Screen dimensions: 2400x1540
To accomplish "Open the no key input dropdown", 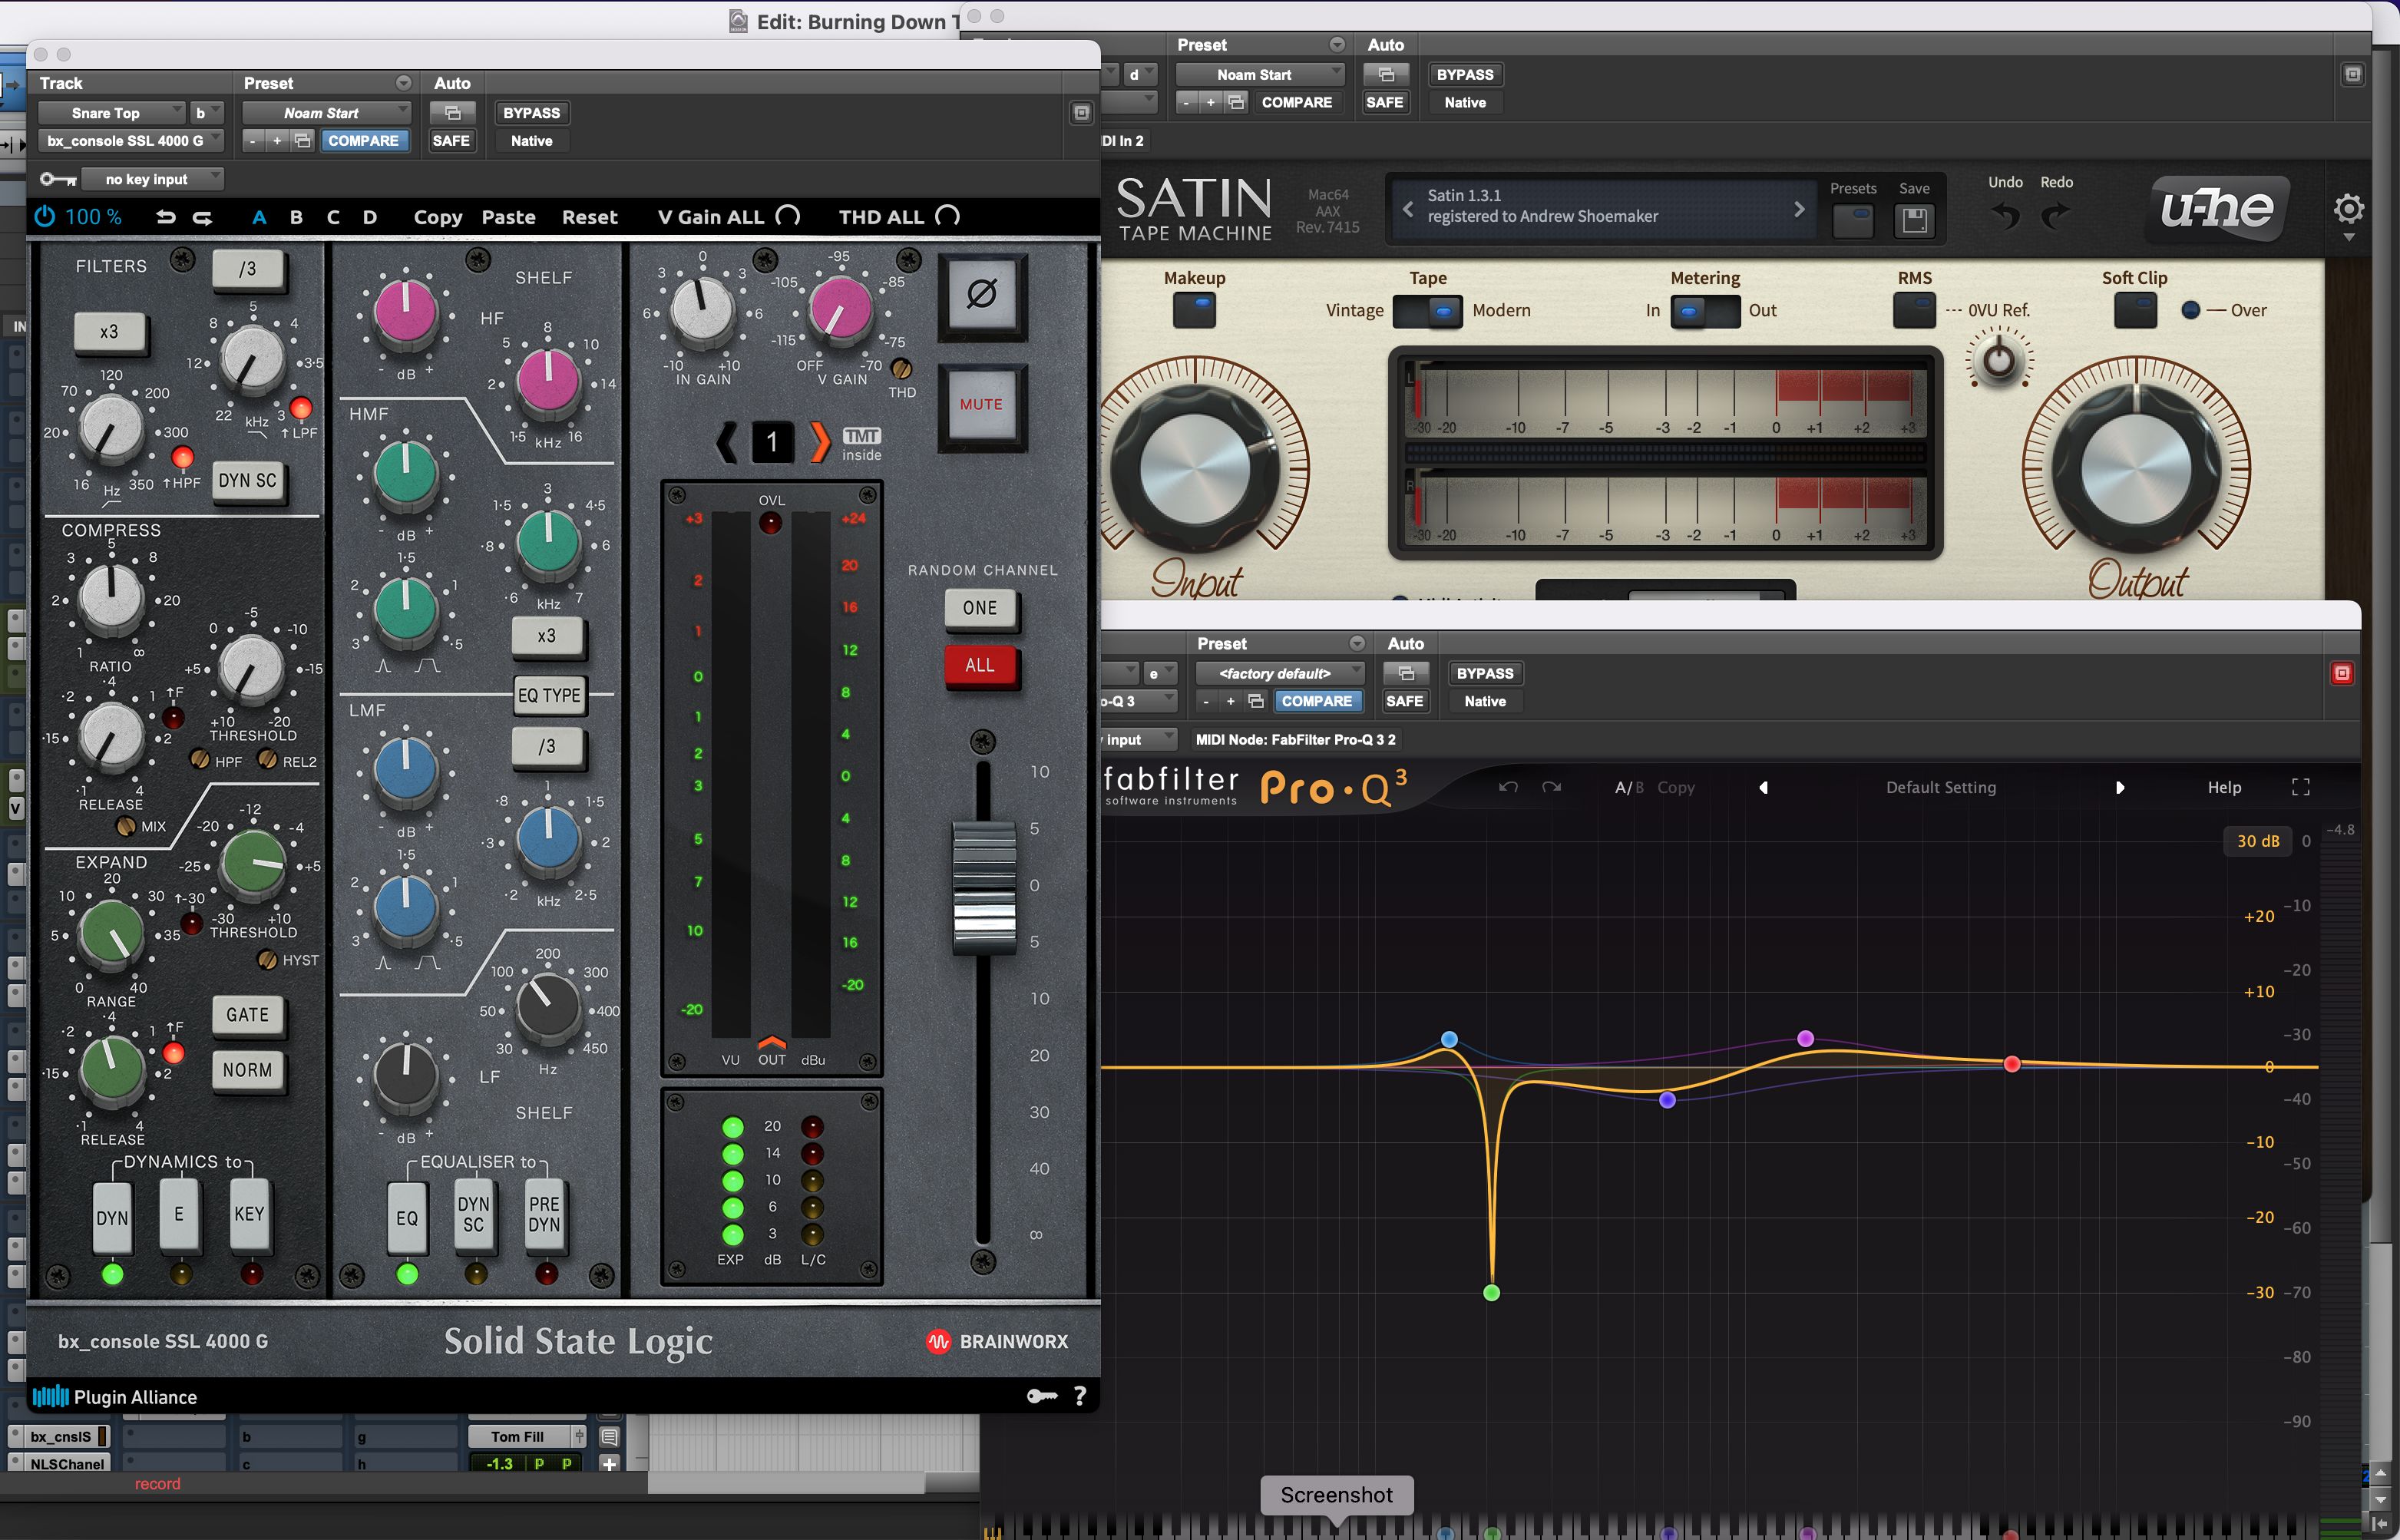I will 152,180.
